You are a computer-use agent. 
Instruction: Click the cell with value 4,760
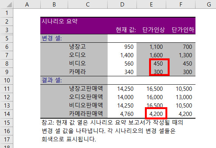[122, 114]
